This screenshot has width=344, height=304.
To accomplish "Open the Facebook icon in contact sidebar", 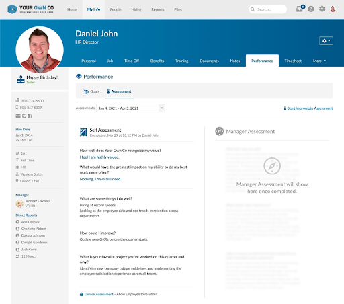I will (30, 116).
